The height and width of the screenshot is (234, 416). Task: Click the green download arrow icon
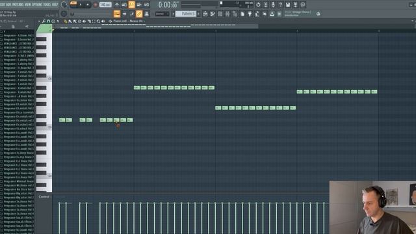pos(272,14)
